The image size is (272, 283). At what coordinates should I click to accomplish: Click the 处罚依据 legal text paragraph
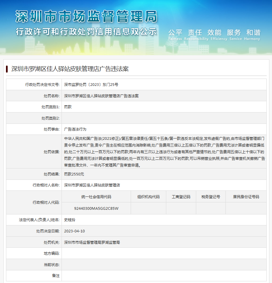tap(164, 152)
